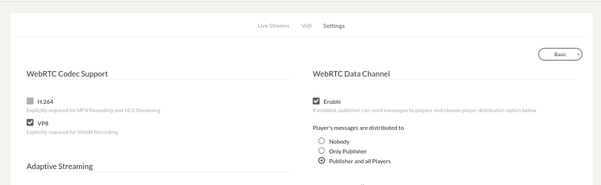
Task: Disable the WebRTC Data Channel Enable checkbox
Action: pyautogui.click(x=316, y=101)
